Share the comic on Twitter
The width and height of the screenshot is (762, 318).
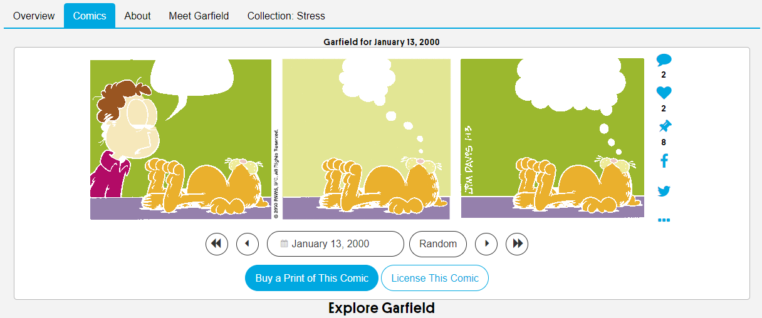(664, 192)
